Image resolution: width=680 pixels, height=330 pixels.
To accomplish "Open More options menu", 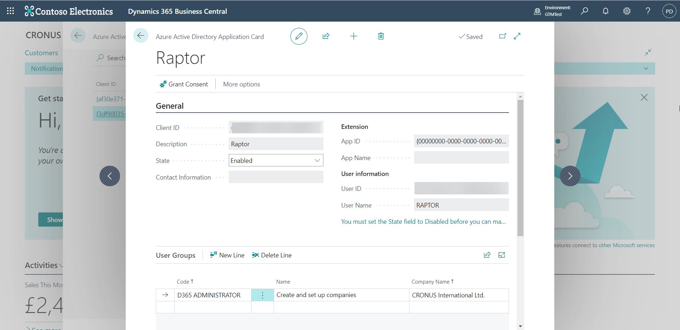I will 242,84.
